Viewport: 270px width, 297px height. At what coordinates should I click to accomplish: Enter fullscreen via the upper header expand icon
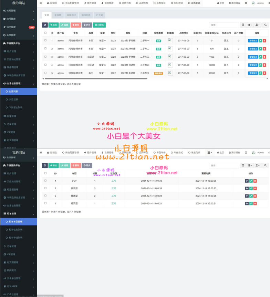246,3
